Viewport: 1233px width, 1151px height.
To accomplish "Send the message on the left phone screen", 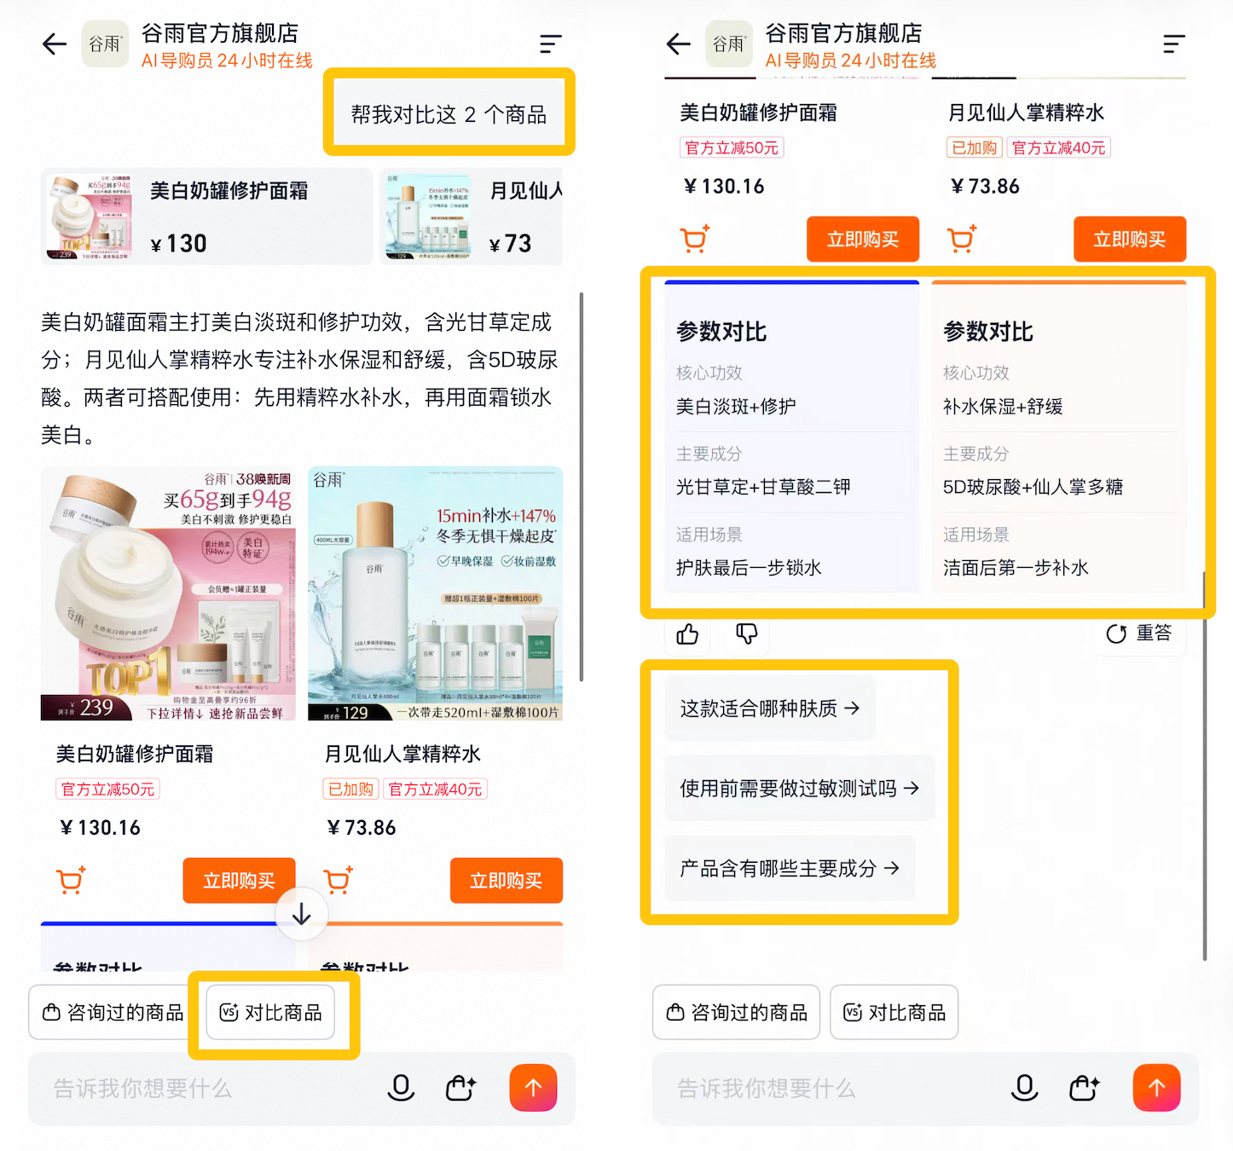I will (533, 1088).
